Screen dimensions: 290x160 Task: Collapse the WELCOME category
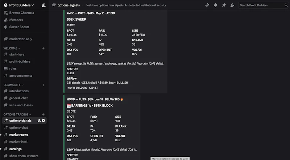tap(12, 48)
